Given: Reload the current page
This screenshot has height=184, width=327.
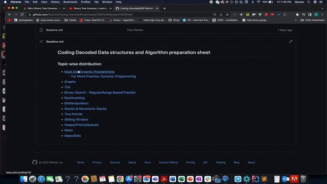Looking at the screenshot, I should (x=22, y=14).
